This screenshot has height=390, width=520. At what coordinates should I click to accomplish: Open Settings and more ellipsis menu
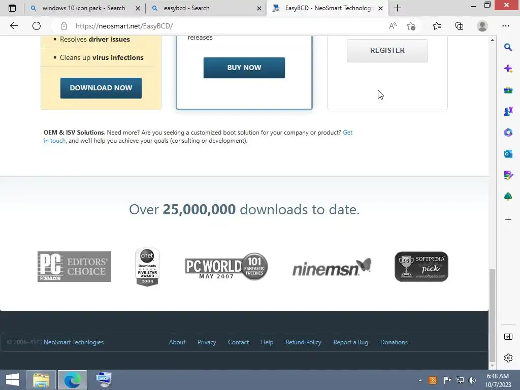point(506,26)
